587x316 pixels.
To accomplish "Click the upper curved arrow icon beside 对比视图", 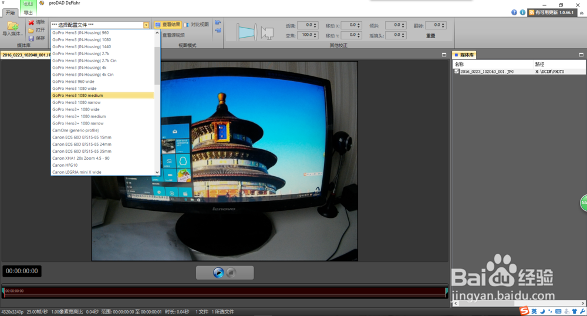I will coord(218,23).
